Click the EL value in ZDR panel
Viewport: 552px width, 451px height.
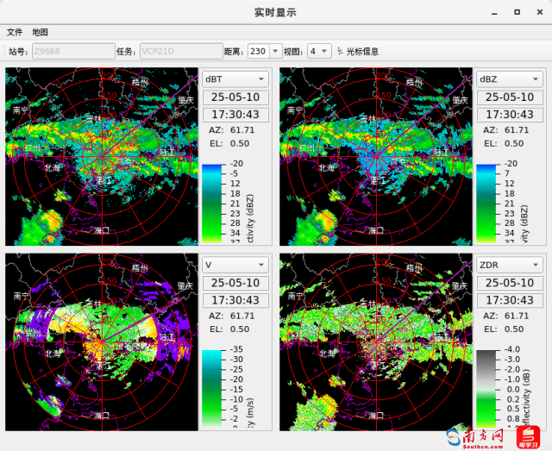514,329
